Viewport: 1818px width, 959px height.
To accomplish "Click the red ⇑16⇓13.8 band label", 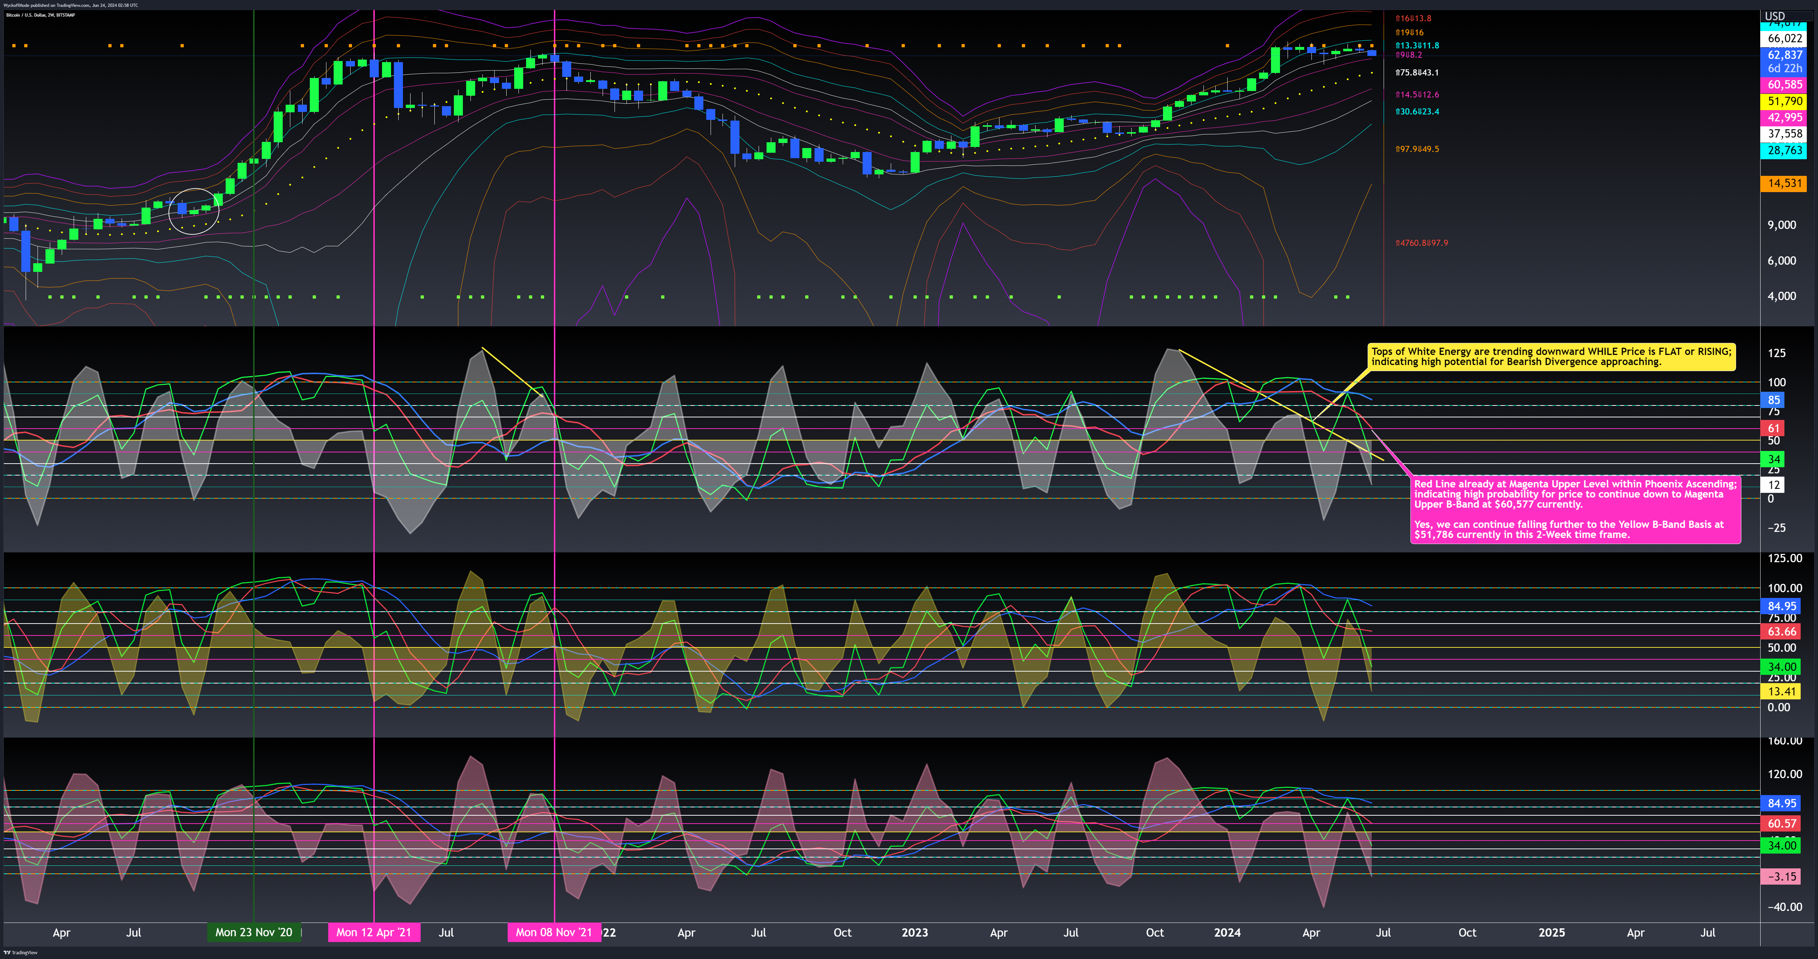I will (x=1413, y=18).
